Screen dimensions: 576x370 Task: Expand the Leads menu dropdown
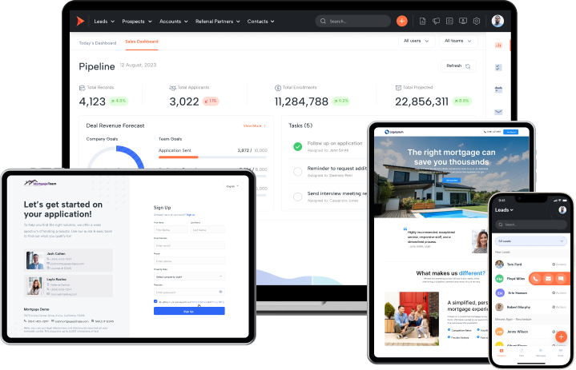click(x=103, y=21)
